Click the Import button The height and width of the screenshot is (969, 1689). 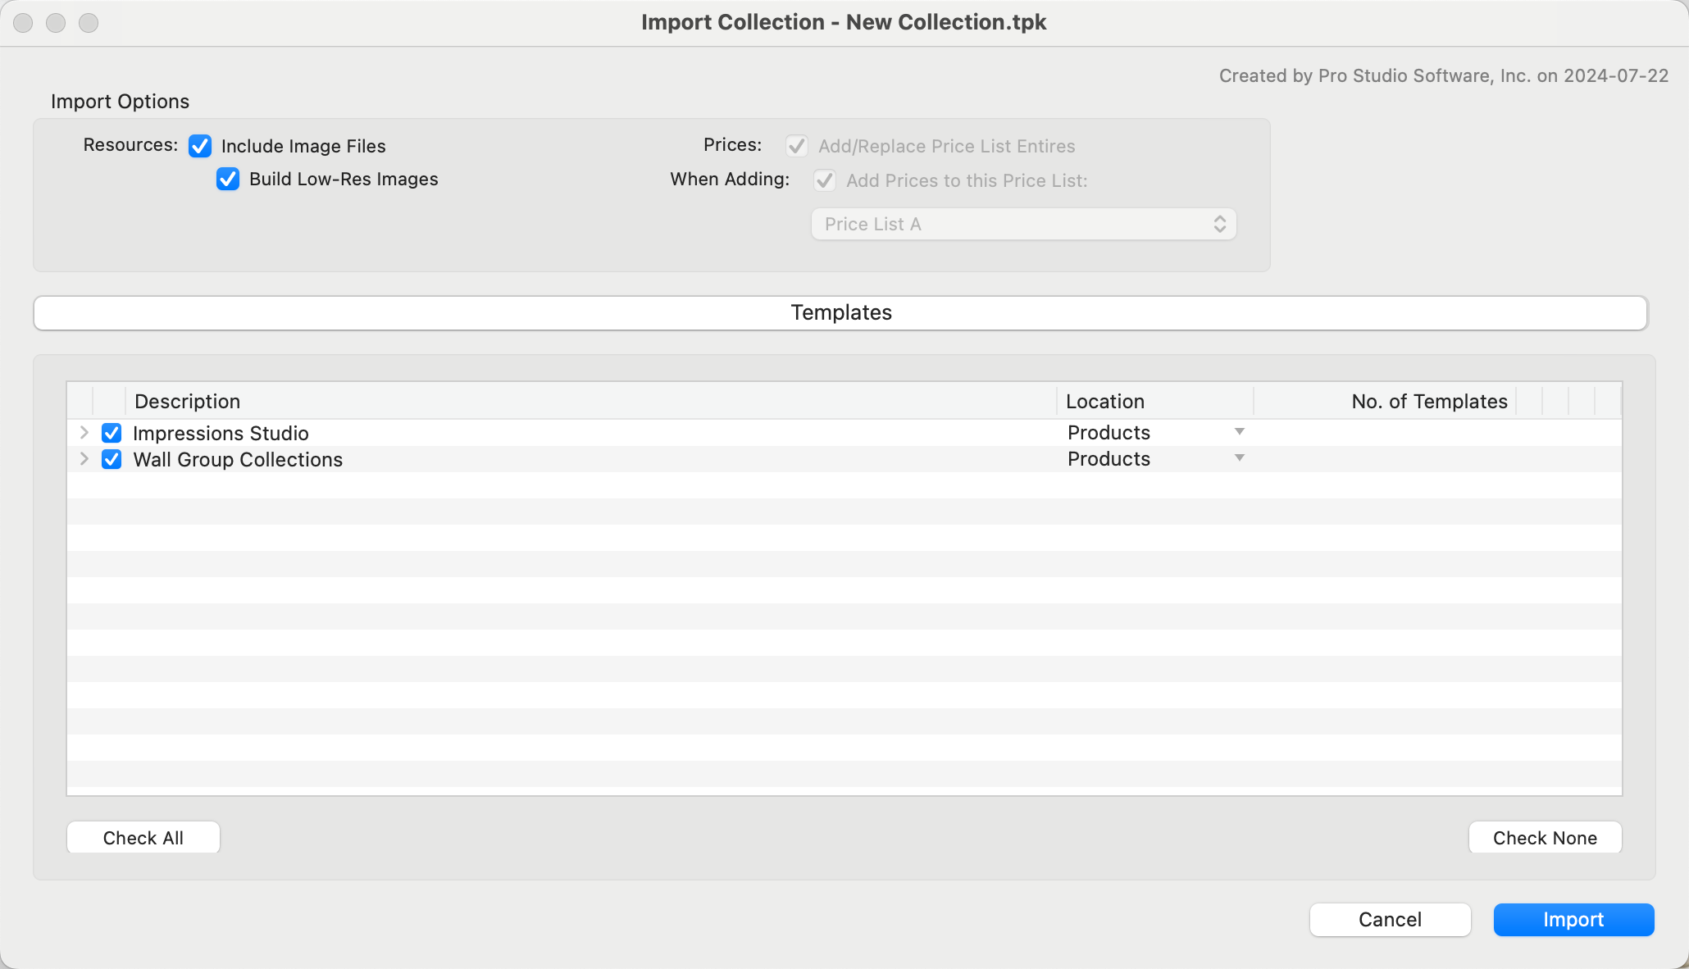pos(1573,920)
